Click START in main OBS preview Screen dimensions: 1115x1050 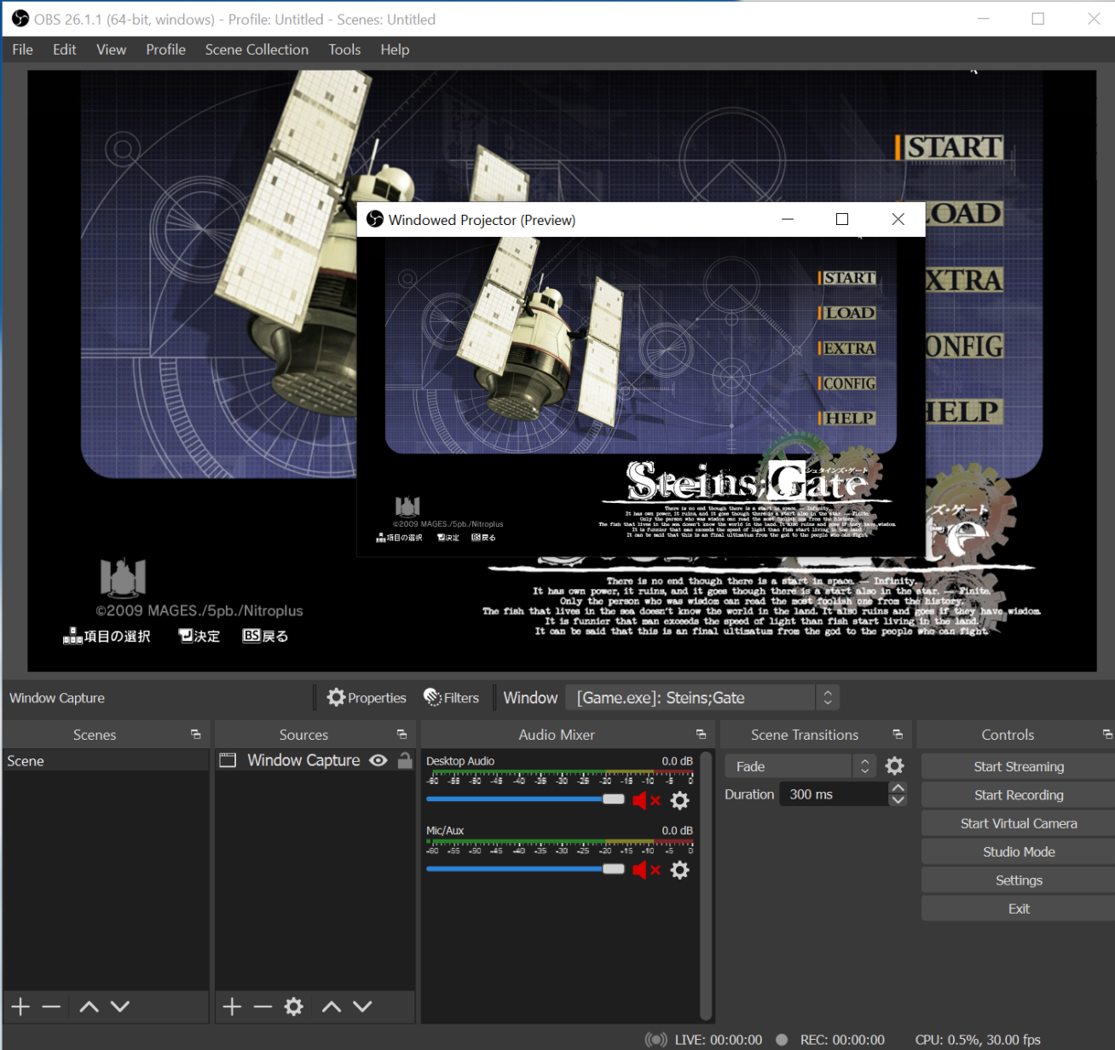950,147
